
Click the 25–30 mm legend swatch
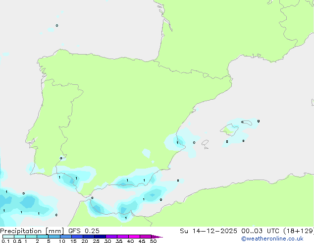coord(100,237)
